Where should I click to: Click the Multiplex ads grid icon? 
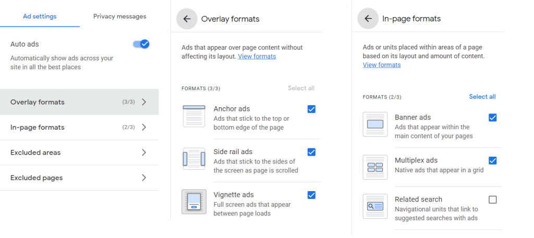pos(375,167)
